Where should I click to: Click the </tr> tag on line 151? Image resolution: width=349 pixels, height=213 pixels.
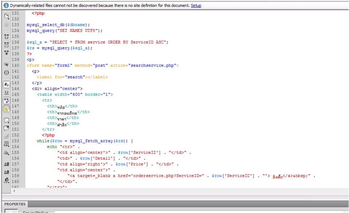(48, 129)
